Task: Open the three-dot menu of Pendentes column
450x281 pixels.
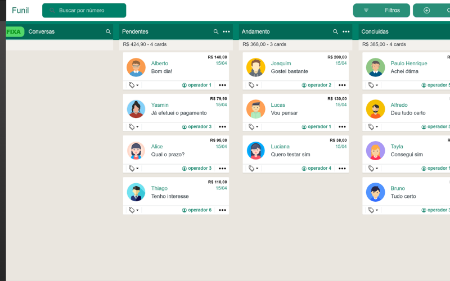Action: (227, 31)
